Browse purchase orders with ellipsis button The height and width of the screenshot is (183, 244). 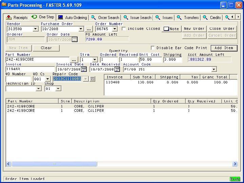89,29
